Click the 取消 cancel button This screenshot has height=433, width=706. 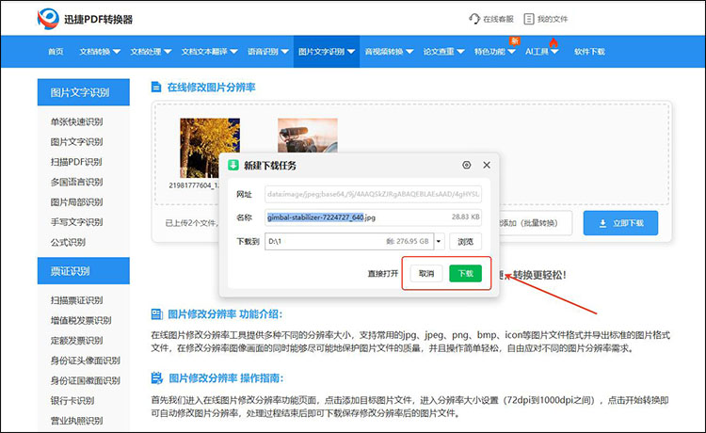coord(426,274)
